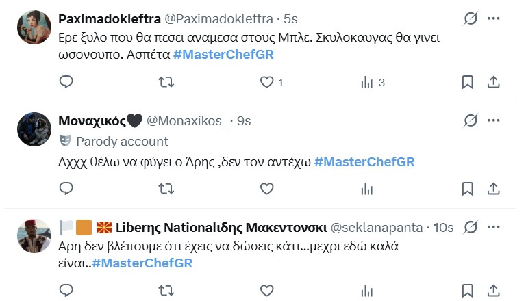Like the Μοναχικός tweet
The height and width of the screenshot is (301, 526).
[267, 188]
